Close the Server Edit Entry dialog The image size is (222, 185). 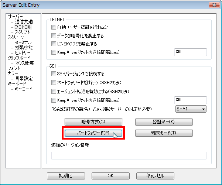pyautogui.click(x=214, y=5)
